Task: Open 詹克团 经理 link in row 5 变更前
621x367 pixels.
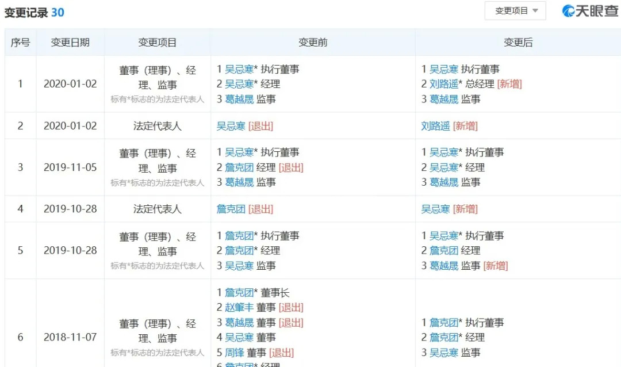Action: pyautogui.click(x=239, y=250)
